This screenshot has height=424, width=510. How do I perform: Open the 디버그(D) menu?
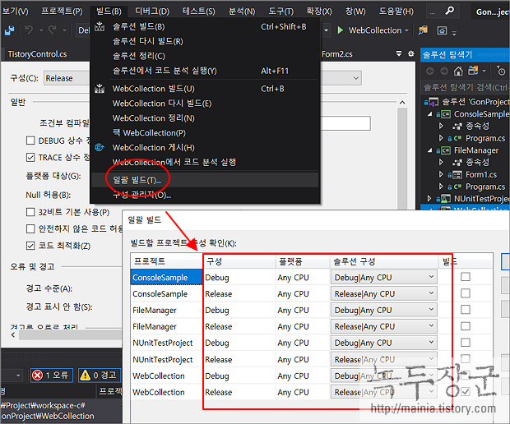click(152, 12)
